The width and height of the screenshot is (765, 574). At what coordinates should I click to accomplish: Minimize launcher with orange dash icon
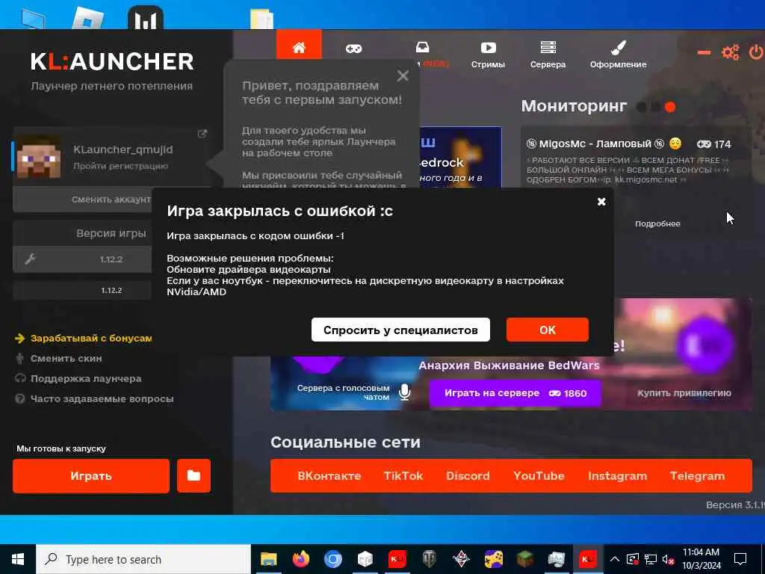(704, 52)
